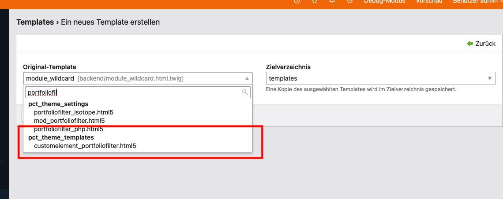Viewport: 503px width, 199px height.
Task: Click the Zurück link
Action: click(x=485, y=44)
